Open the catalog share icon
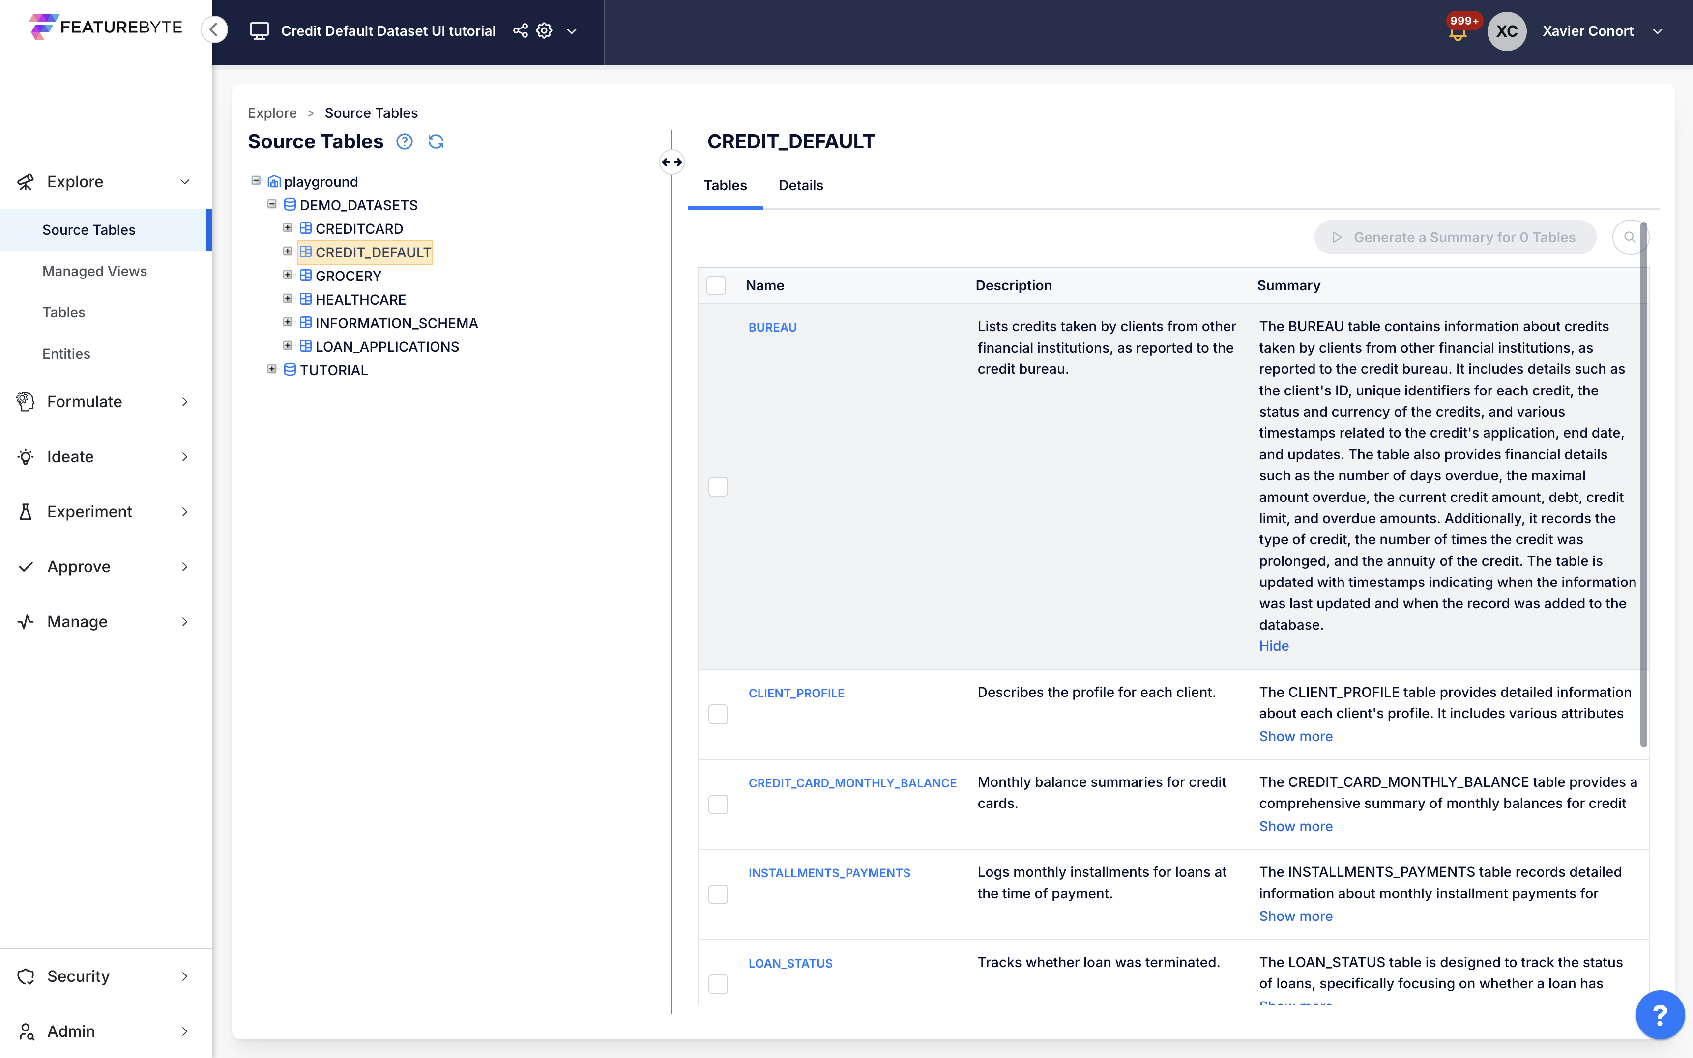The image size is (1693, 1058). tap(520, 31)
